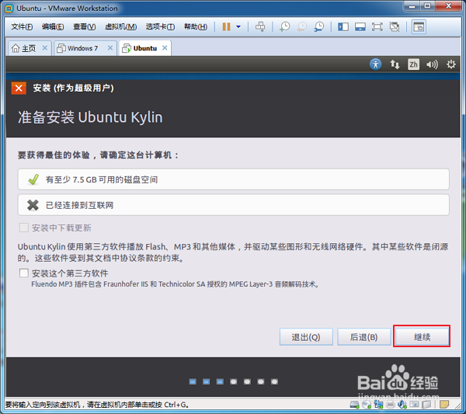
Task: Open the 编辑(E) menu
Action: (x=53, y=26)
